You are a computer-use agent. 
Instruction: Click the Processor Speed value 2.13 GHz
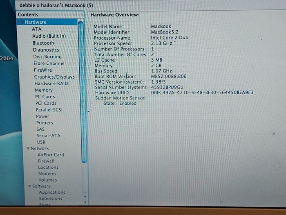tap(161, 43)
